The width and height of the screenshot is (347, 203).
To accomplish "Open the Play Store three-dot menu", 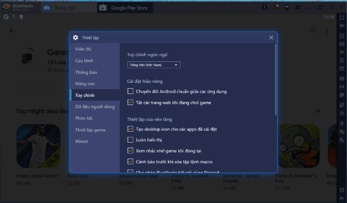I will tap(327, 31).
